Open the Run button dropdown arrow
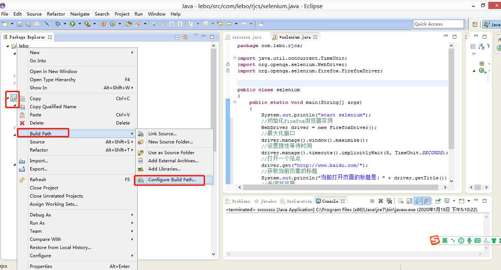The width and height of the screenshot is (501, 270). pyautogui.click(x=79, y=24)
